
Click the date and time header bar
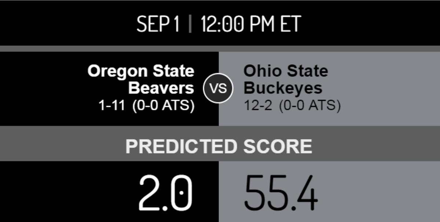click(x=220, y=23)
